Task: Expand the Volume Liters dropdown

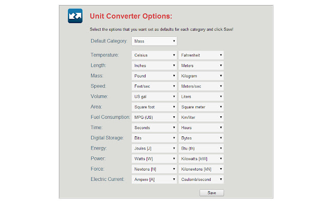Action: click(x=201, y=97)
